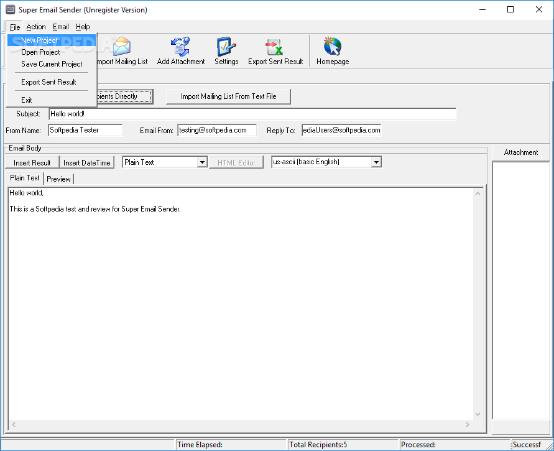Open Settings from the toolbar icon
This screenshot has height=451, width=554.
pos(226,46)
